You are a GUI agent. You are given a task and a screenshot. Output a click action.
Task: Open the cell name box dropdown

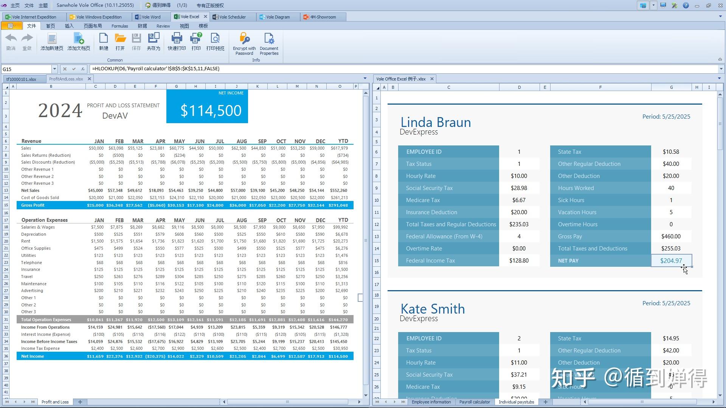tap(54, 69)
